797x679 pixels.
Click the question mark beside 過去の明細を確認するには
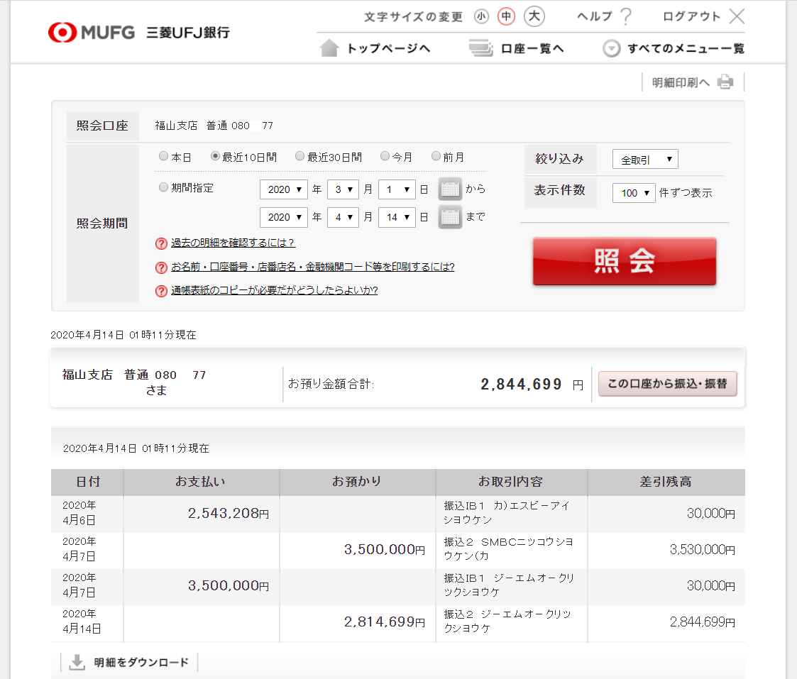pos(161,243)
